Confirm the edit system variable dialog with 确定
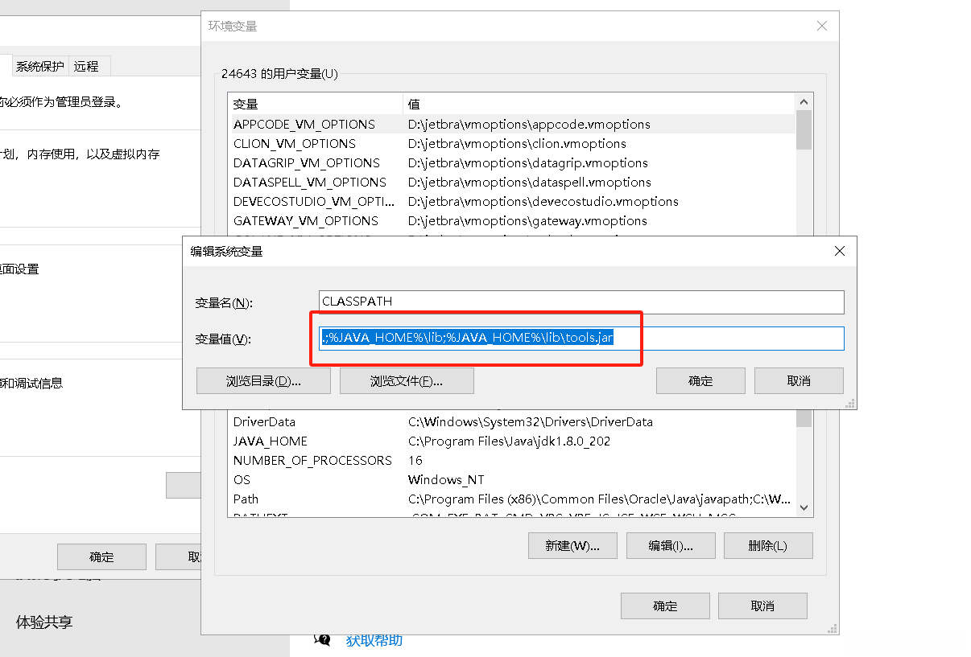Screen dimensions: 971x657 click(x=700, y=380)
